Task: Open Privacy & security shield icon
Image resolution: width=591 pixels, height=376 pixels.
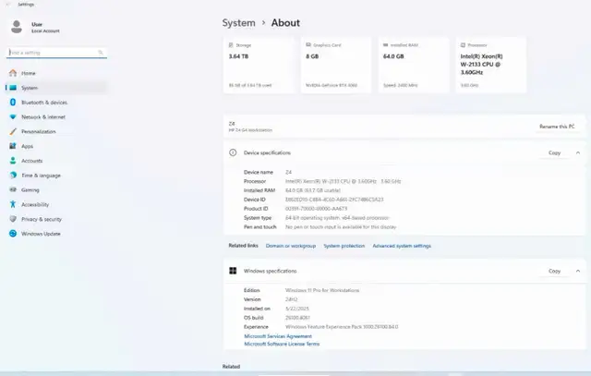Action: pyautogui.click(x=13, y=219)
